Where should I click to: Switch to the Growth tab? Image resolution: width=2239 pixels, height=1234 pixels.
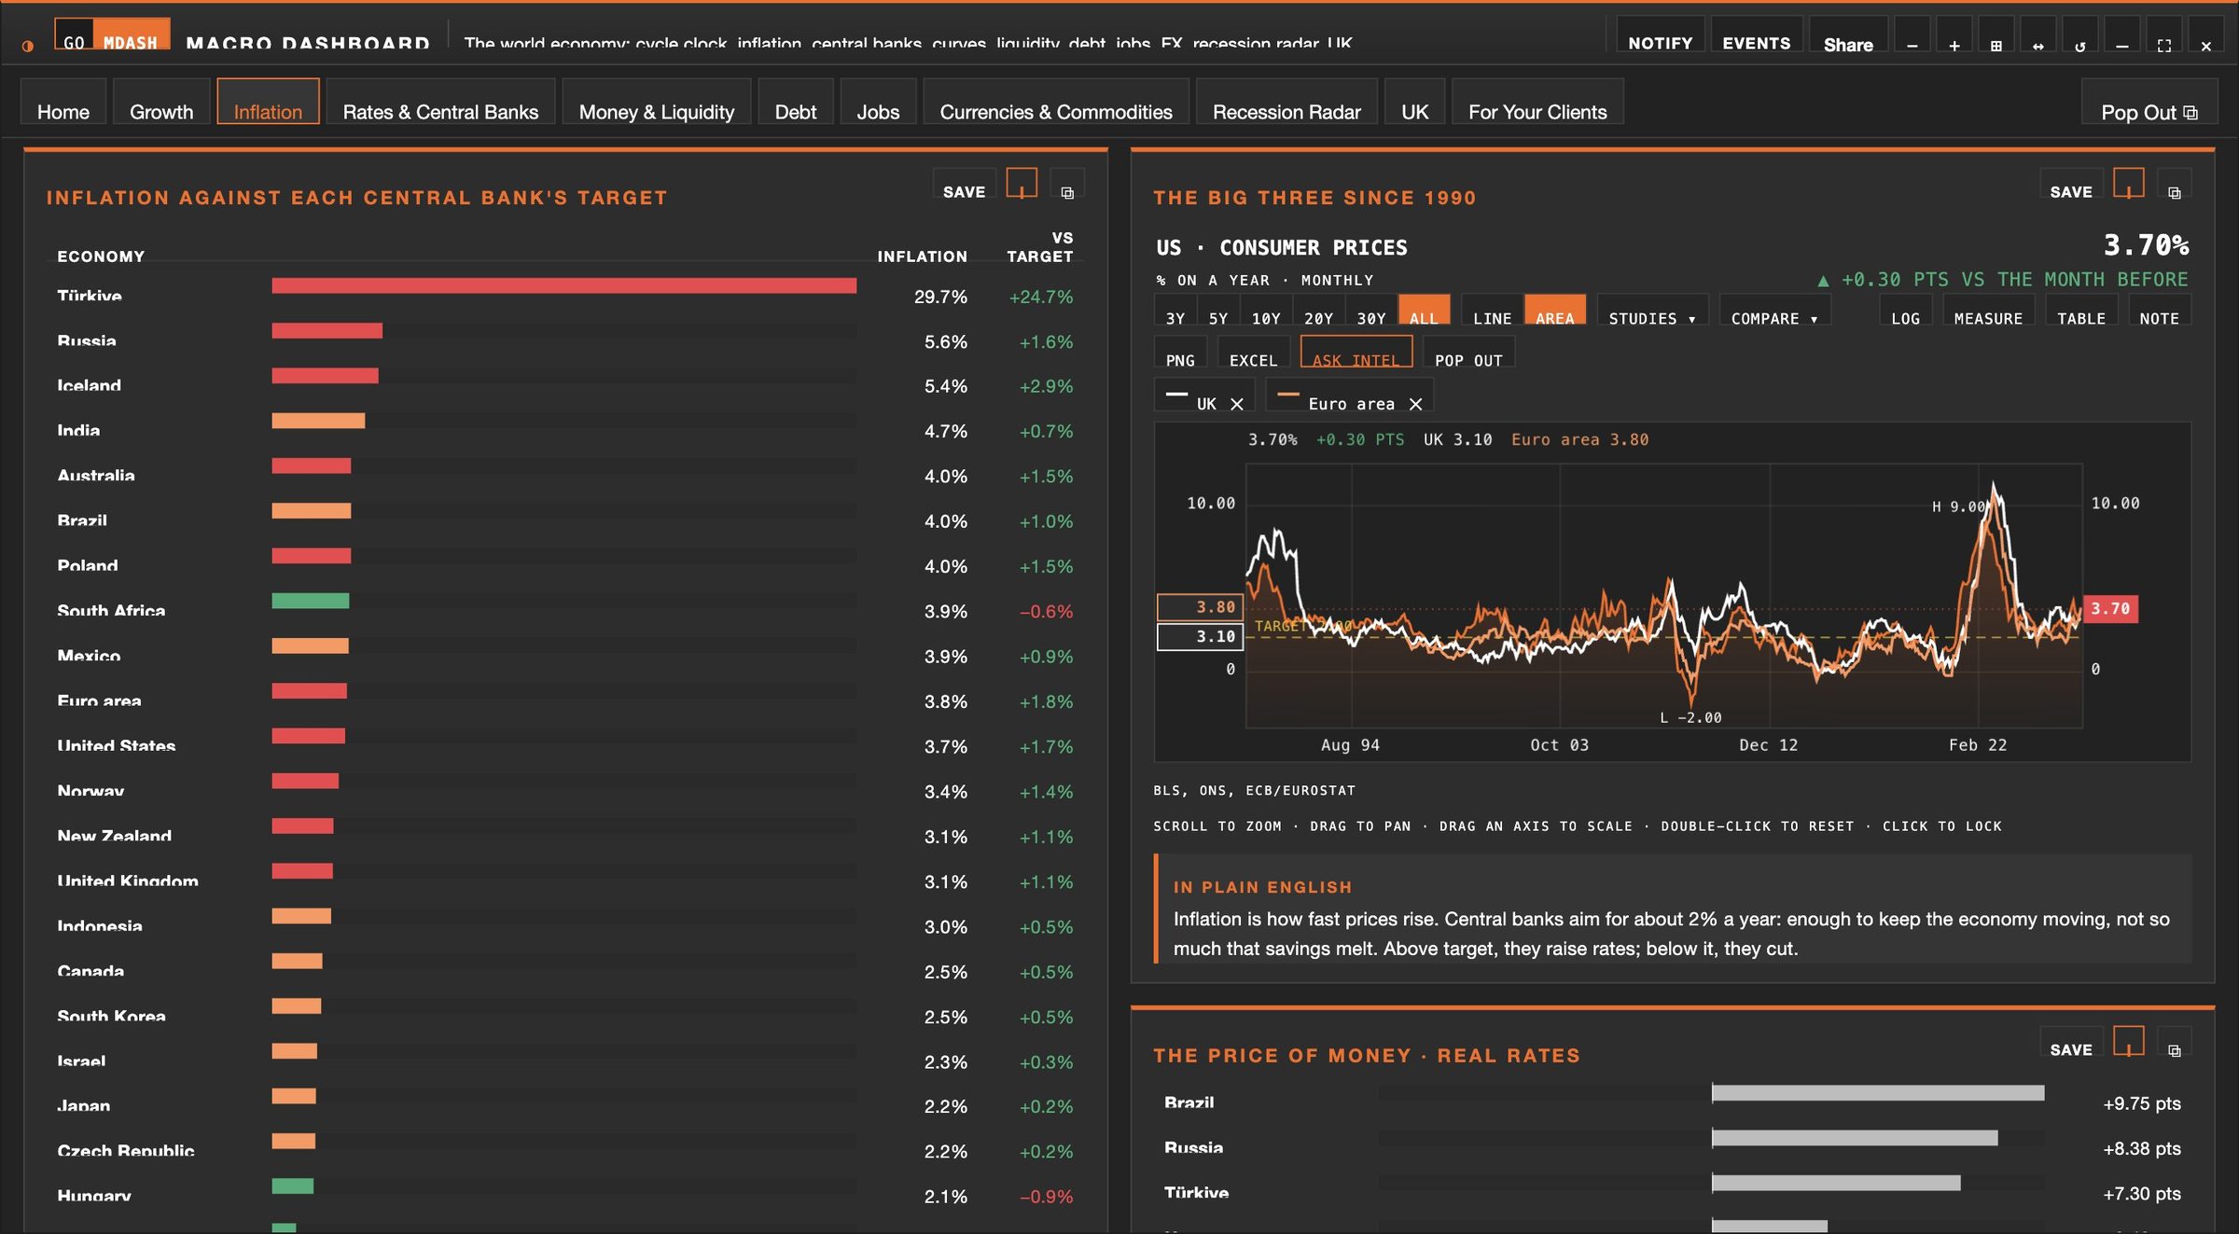pos(161,103)
